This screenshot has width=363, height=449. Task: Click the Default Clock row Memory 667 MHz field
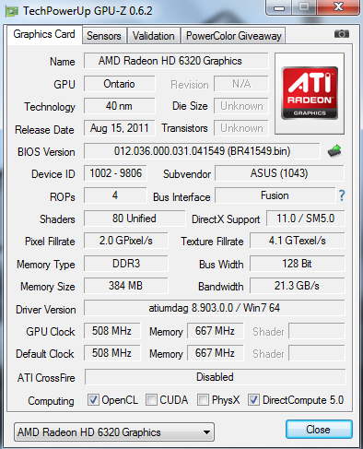(x=216, y=353)
